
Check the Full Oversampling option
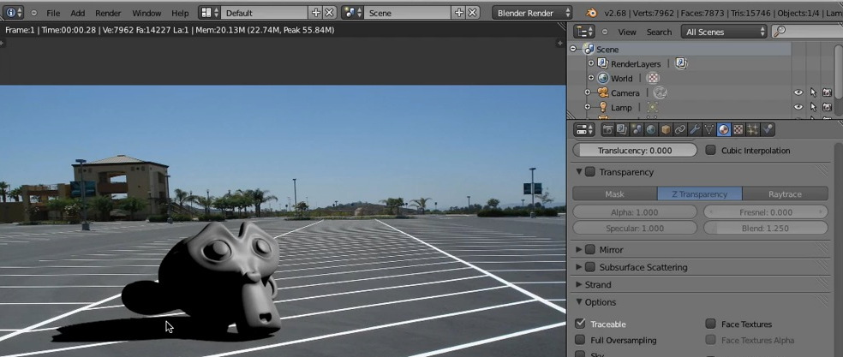(x=579, y=340)
